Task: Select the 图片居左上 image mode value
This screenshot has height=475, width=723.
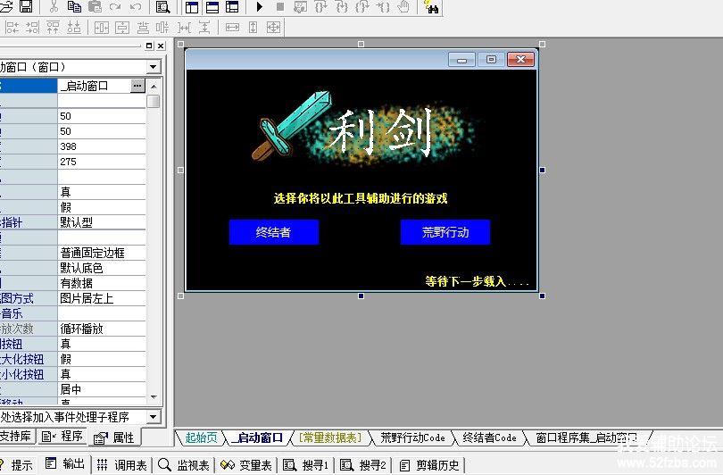Action: point(102,298)
